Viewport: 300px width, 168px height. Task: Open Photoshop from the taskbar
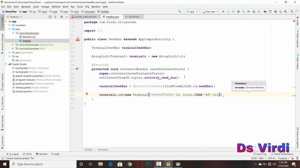tap(149, 164)
